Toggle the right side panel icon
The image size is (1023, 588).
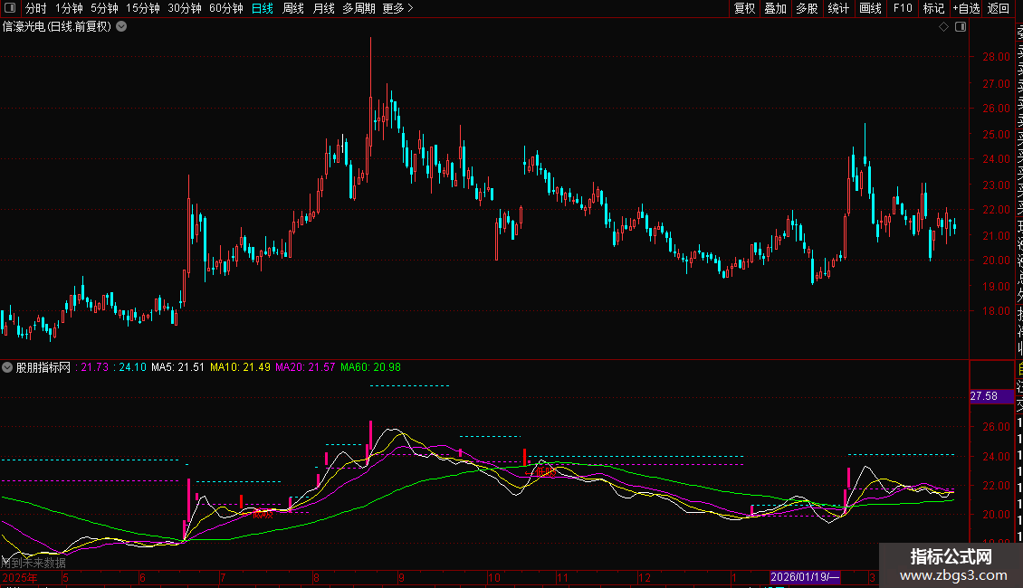tap(960, 27)
